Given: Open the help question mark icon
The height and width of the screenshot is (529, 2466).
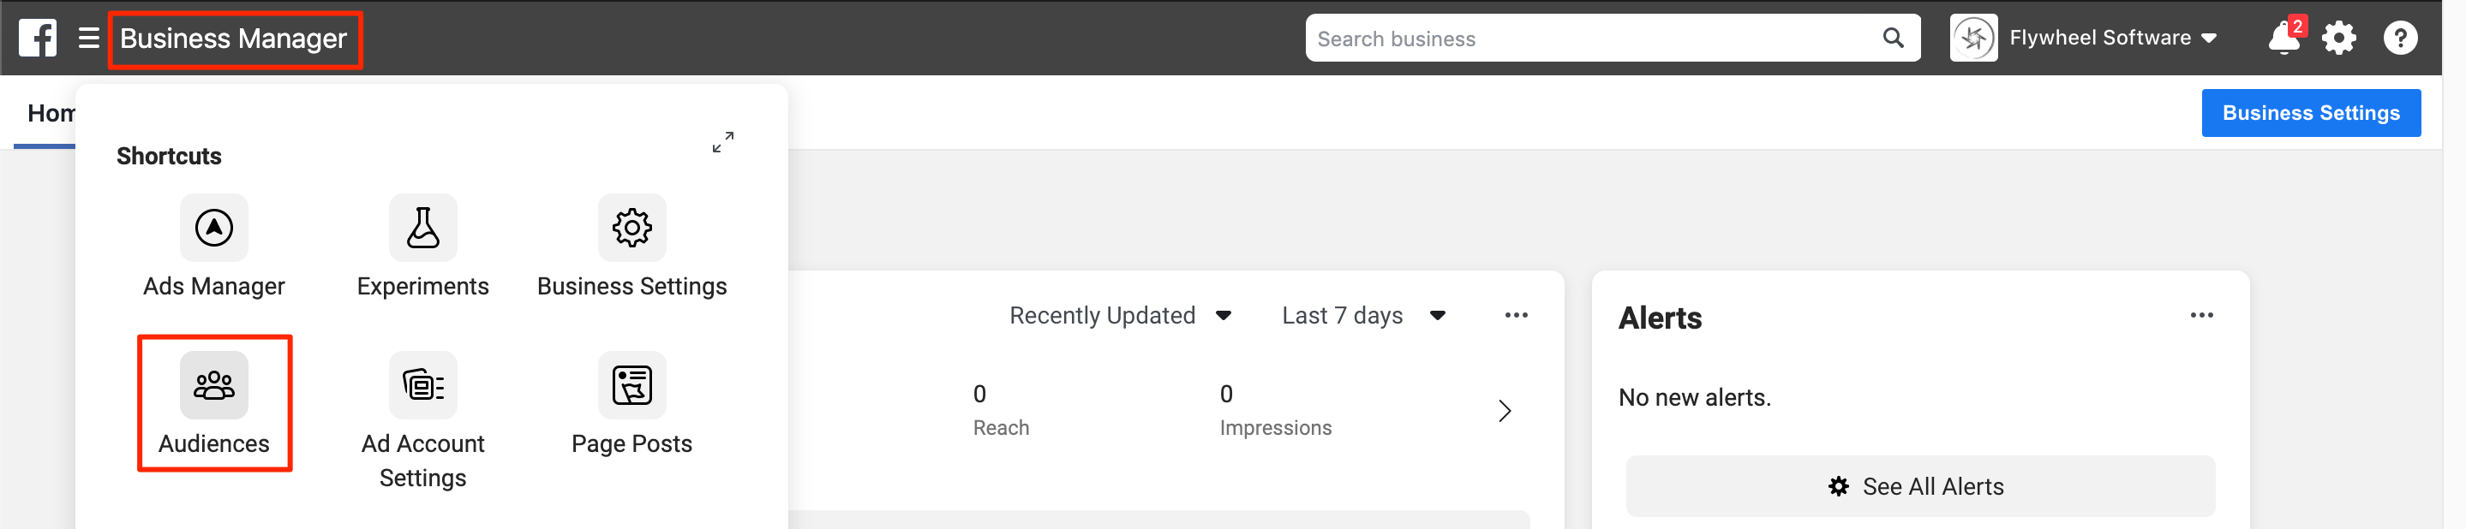Looking at the screenshot, I should click(2400, 39).
